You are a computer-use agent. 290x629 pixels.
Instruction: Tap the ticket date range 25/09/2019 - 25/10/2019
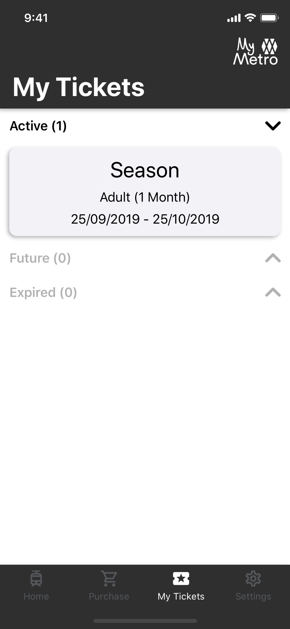(145, 219)
